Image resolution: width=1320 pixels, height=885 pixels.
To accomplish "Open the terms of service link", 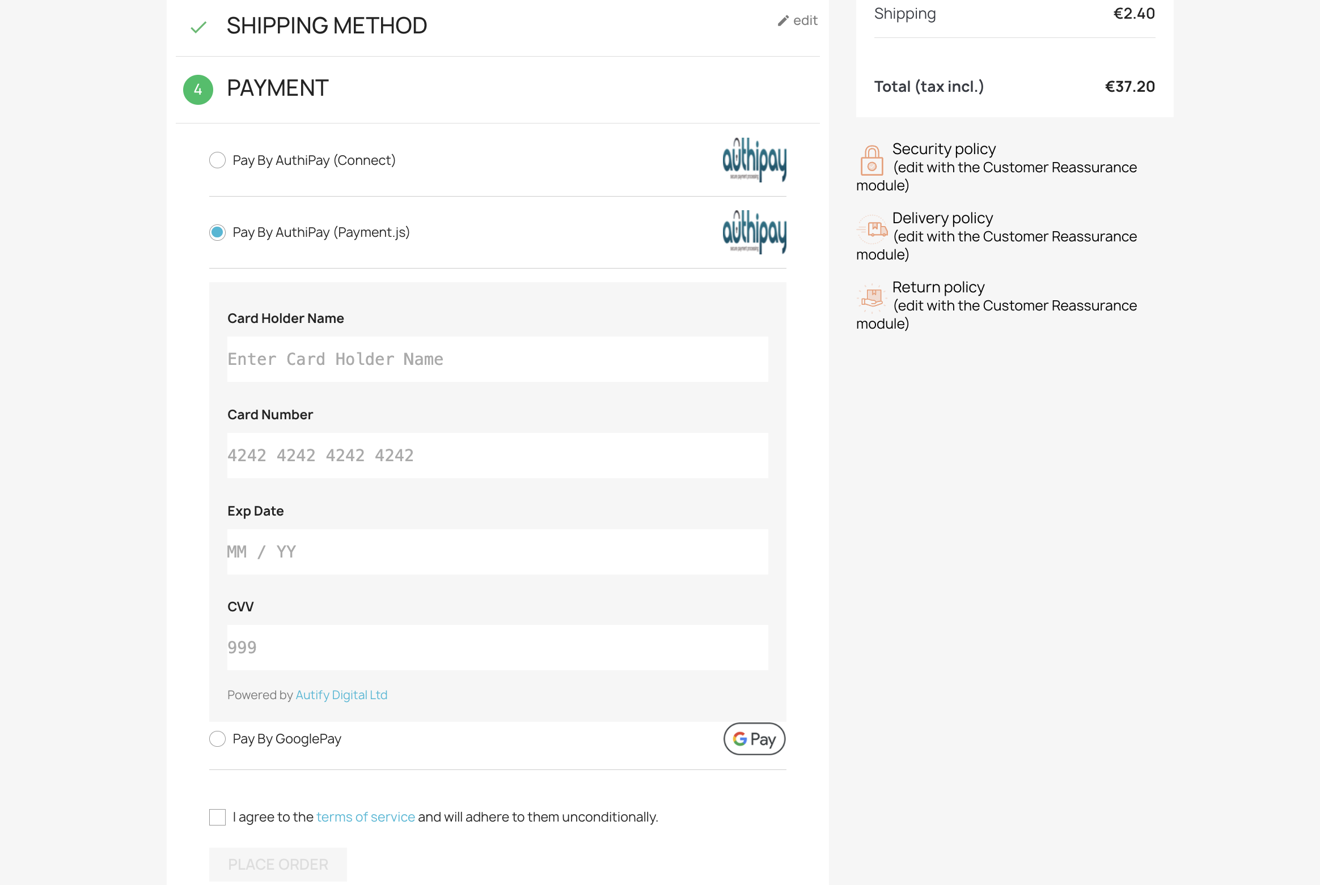I will (x=365, y=817).
